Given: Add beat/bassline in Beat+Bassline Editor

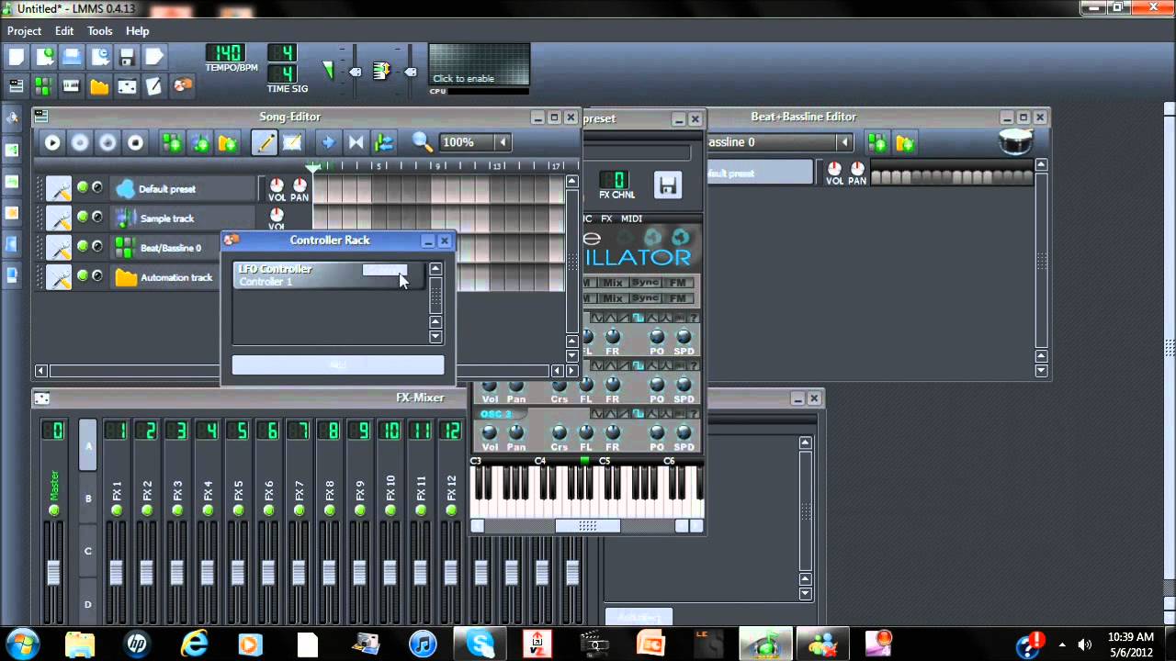Looking at the screenshot, I should tap(878, 142).
